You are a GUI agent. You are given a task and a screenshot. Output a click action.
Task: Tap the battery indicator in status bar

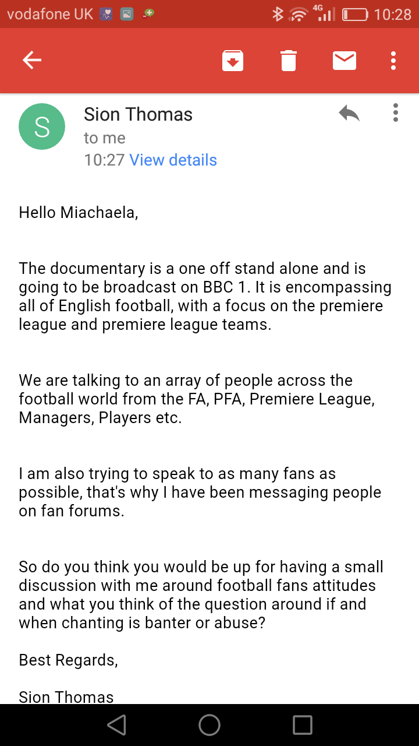354,14
